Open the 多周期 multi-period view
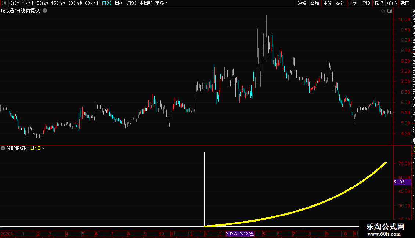 pyautogui.click(x=145, y=3)
